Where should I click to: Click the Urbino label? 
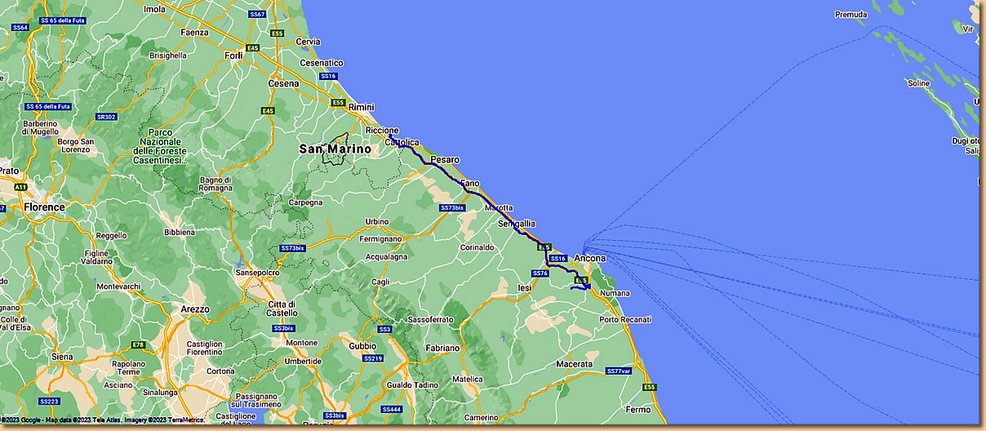(376, 221)
